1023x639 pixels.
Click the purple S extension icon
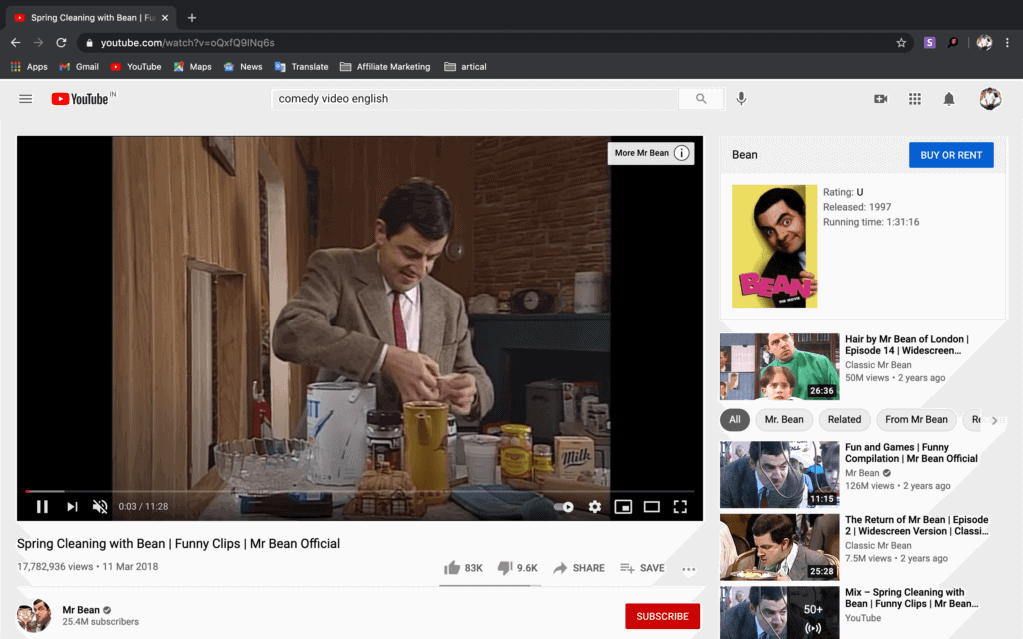click(x=930, y=42)
